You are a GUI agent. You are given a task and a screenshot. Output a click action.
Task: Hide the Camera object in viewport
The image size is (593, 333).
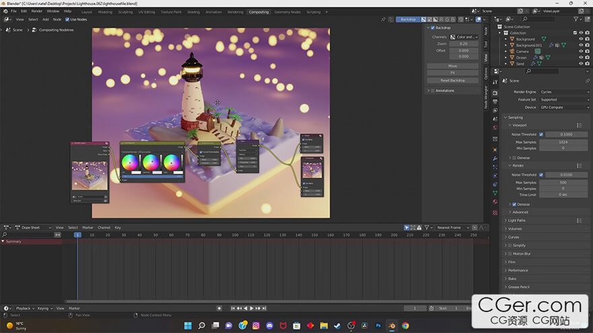click(581, 51)
